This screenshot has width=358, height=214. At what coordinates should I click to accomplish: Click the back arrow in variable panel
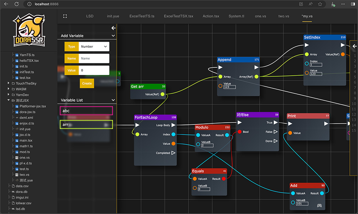coord(113,28)
